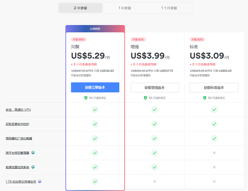Click the 标准 column checkmark for 安全、高速的 VPN
The height and width of the screenshot is (191, 248).
coord(214,110)
